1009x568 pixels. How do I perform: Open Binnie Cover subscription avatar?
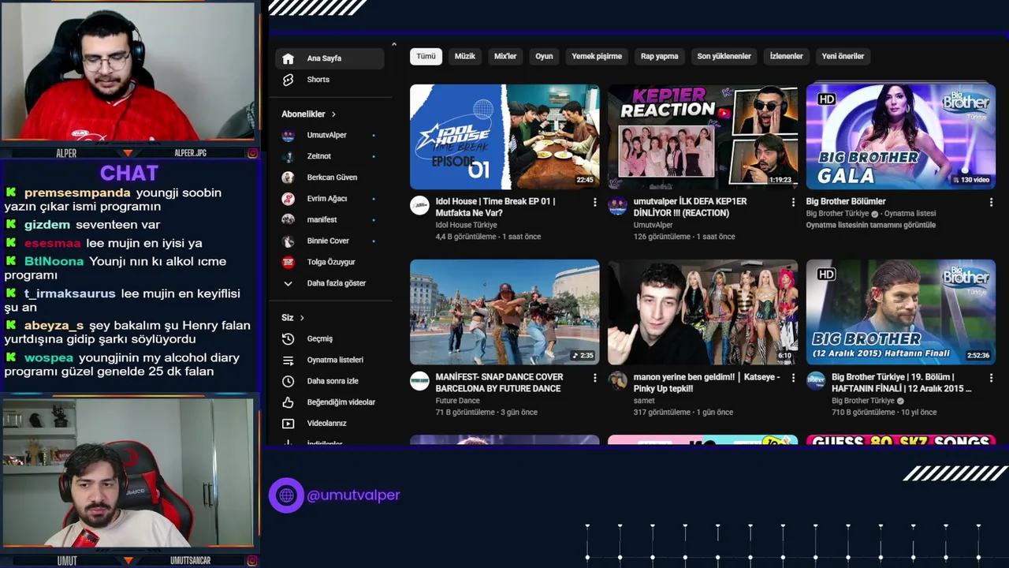point(289,241)
